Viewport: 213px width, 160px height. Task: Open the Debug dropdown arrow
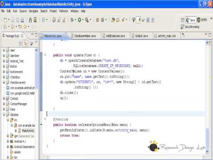pyautogui.click(x=75, y=20)
